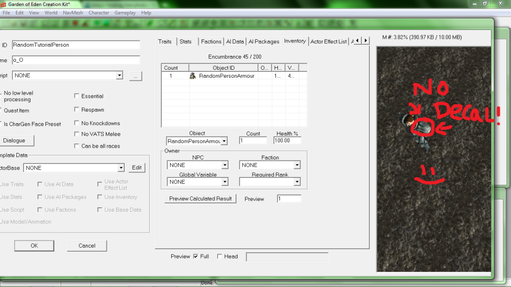Click the inventory Count input field
Image resolution: width=511 pixels, height=287 pixels.
[253, 141]
